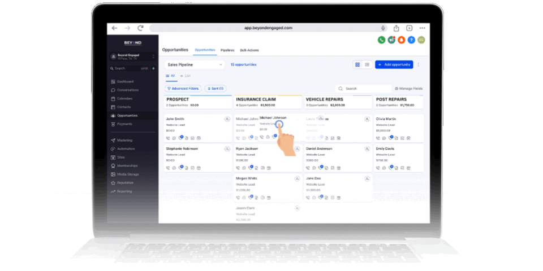Image resolution: width=543 pixels, height=271 pixels.
Task: Open the Sales Pipeline dropdown
Action: click(194, 64)
